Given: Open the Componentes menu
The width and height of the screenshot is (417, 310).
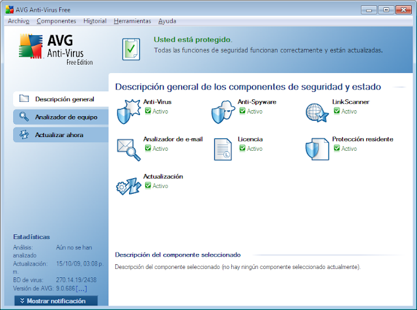Looking at the screenshot, I should click(x=57, y=21).
